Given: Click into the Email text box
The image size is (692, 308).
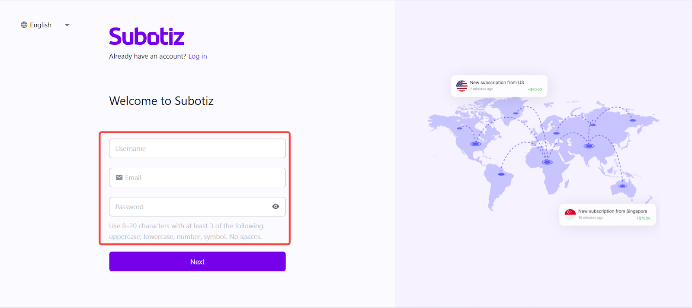Looking at the screenshot, I should (203, 178).
